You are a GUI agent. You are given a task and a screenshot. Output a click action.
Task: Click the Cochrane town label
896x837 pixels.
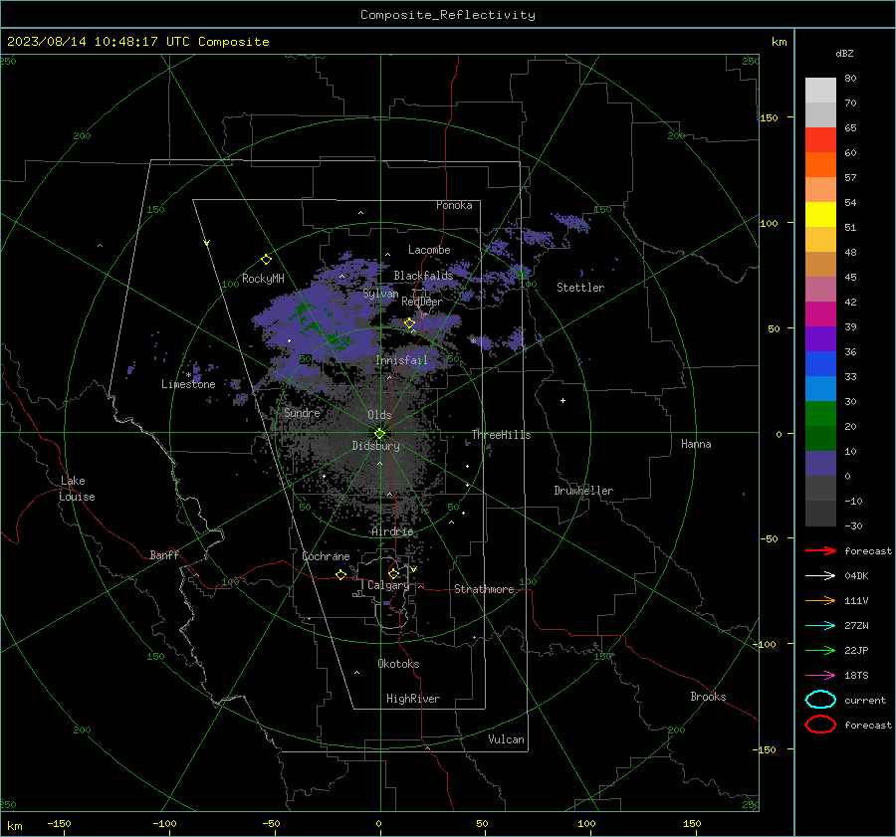point(326,556)
